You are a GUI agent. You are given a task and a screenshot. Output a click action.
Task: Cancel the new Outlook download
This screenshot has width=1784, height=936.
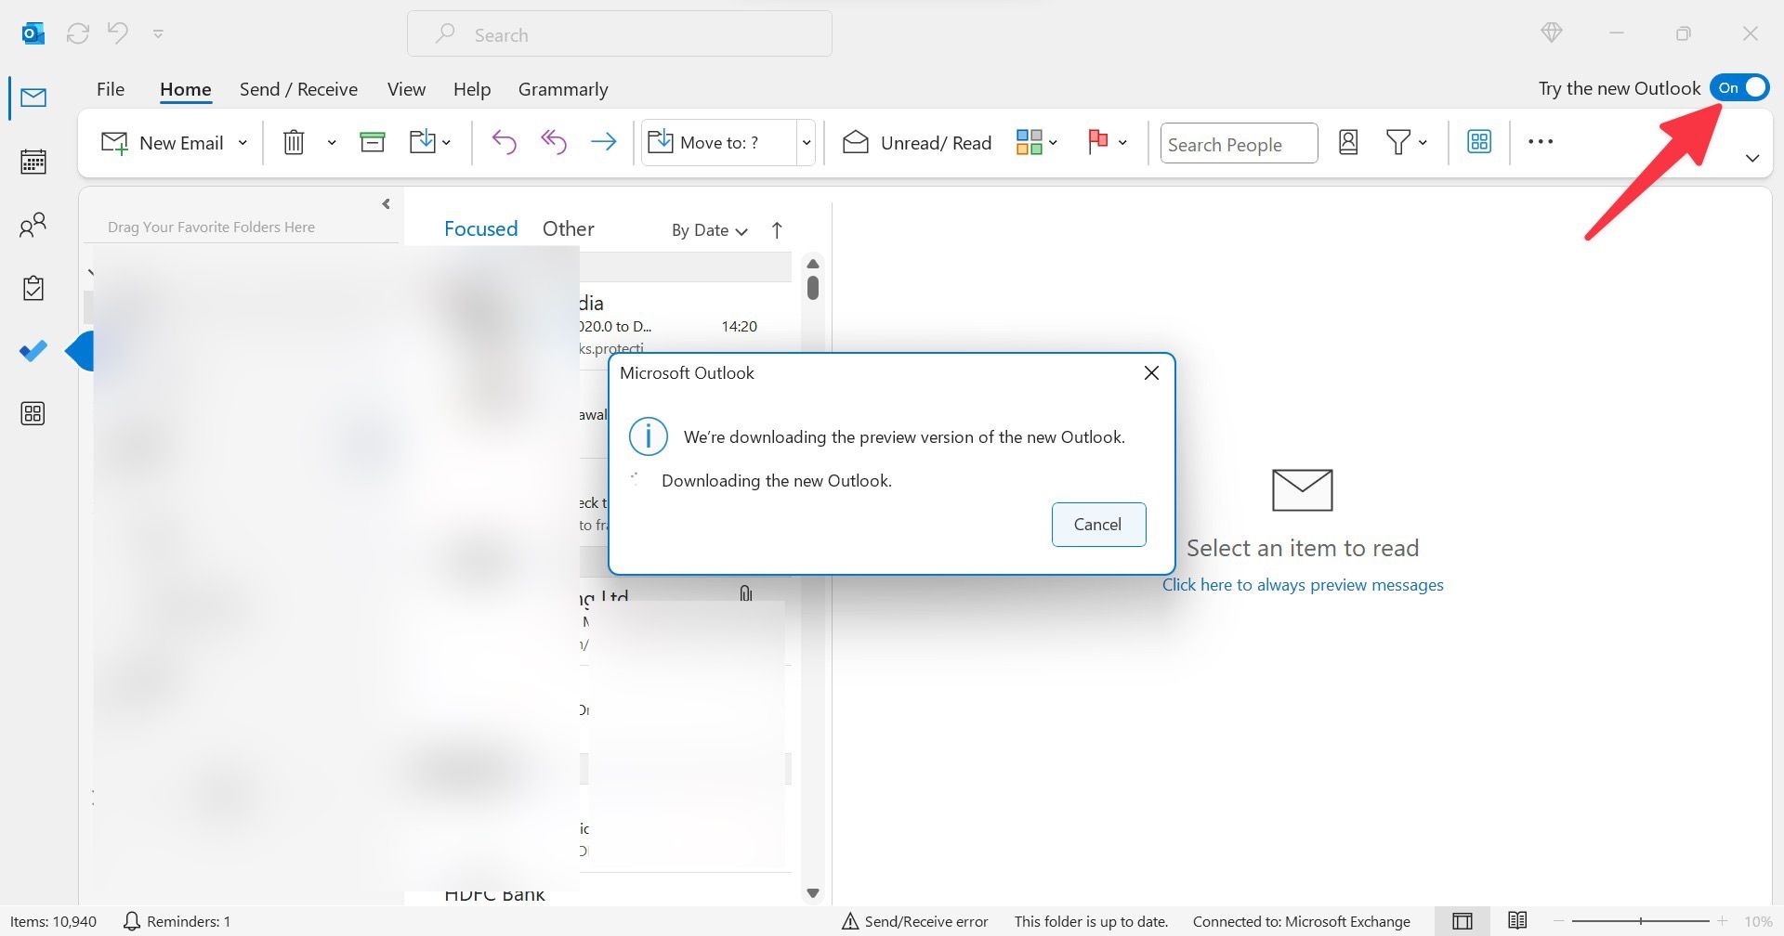[1098, 525]
